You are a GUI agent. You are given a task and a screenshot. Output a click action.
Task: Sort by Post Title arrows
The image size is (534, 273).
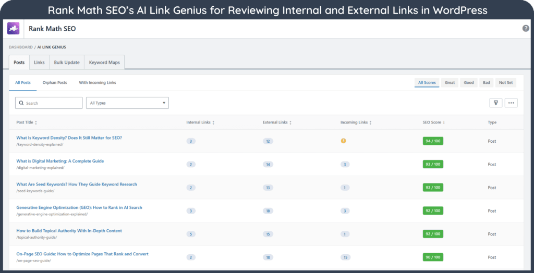[x=36, y=122]
